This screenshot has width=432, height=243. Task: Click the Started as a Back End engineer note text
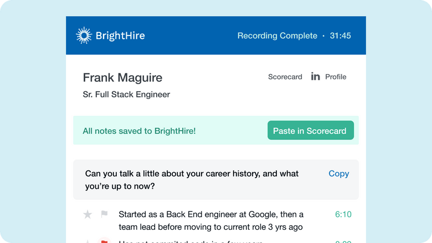pyautogui.click(x=211, y=221)
